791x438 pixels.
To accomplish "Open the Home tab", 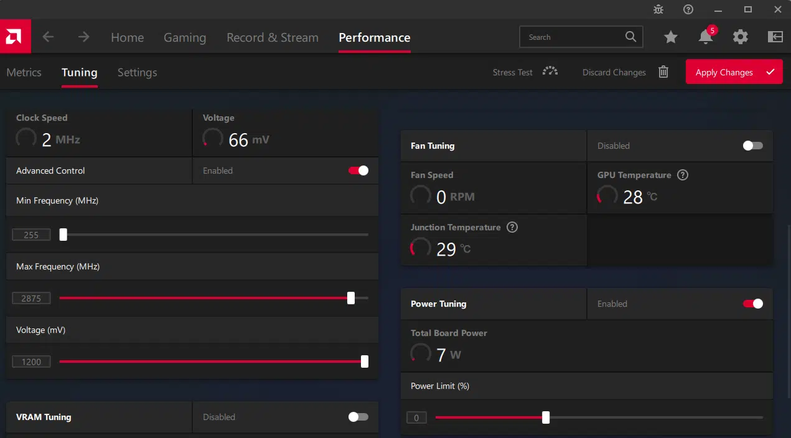I will 127,37.
